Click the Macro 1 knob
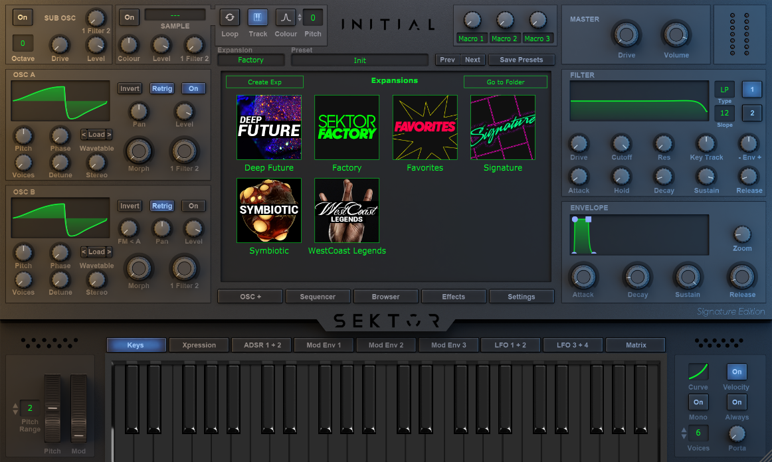The image size is (772, 462). coord(472,21)
